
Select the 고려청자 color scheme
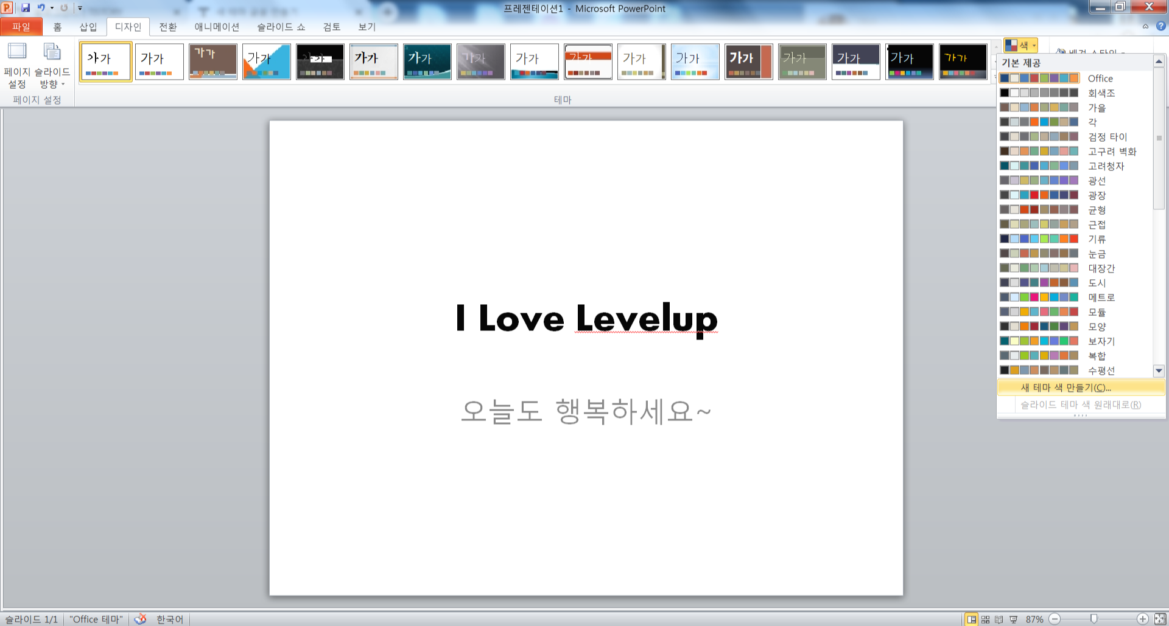(1075, 166)
